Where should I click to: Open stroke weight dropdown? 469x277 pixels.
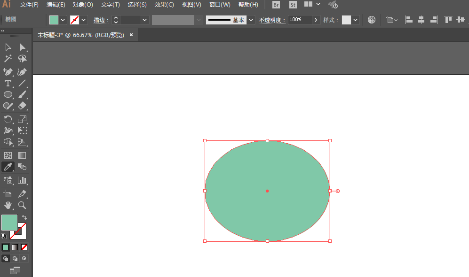coord(144,20)
